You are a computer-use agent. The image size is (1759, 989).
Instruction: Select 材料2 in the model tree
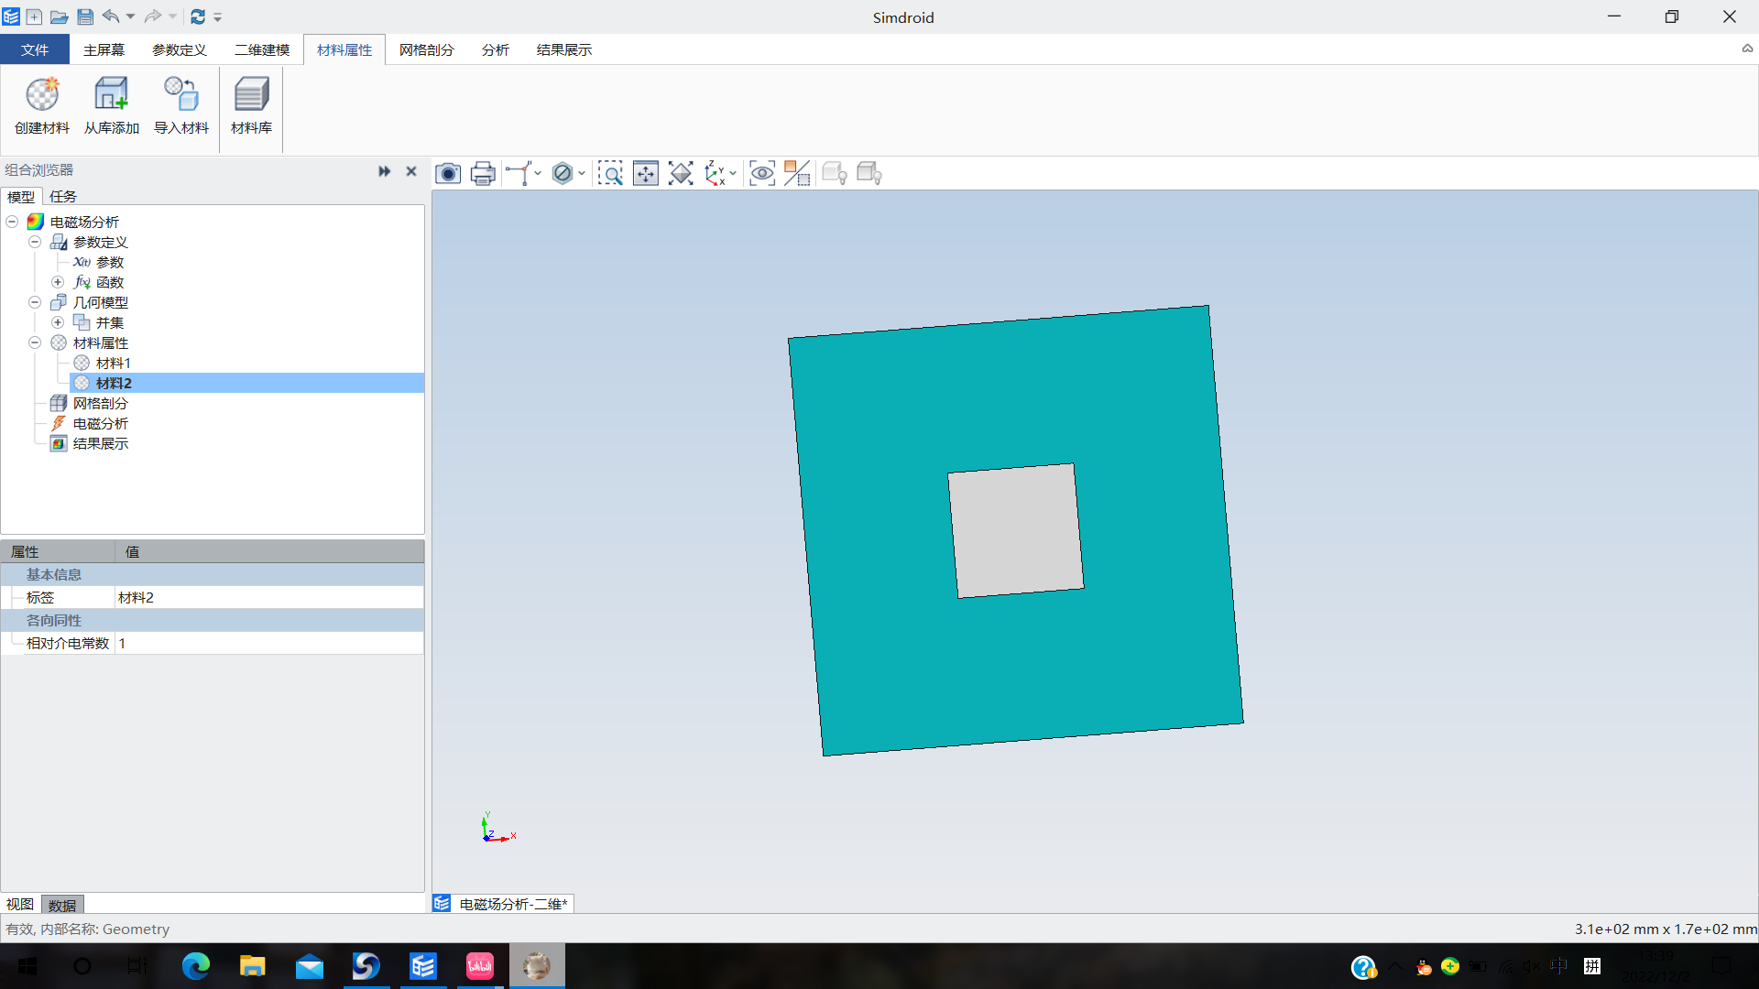point(114,383)
